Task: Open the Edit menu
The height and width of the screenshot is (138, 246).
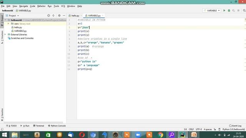Action: tap(8, 6)
